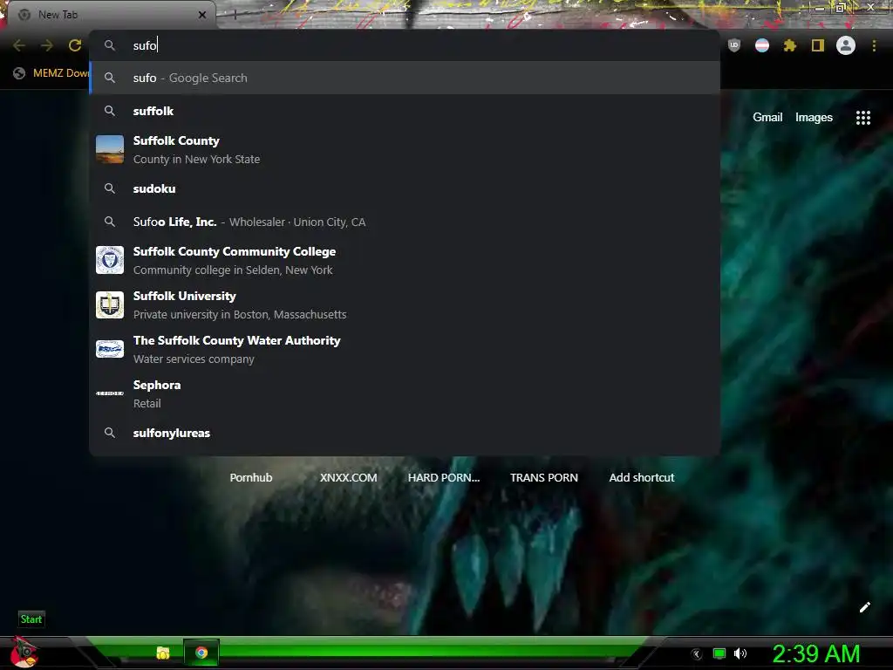The height and width of the screenshot is (670, 893).
Task: Open the file explorer taskbar icon
Action: coord(163,653)
